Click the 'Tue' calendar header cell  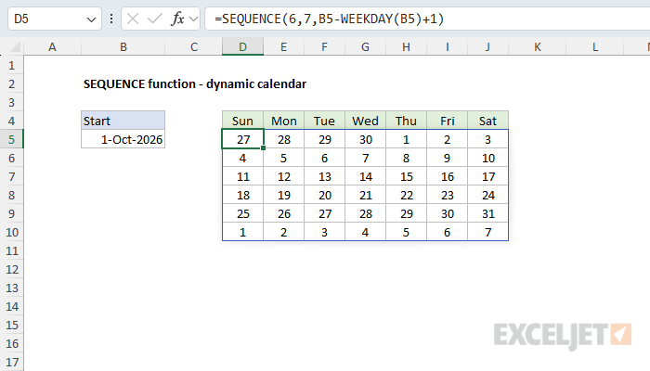click(325, 121)
